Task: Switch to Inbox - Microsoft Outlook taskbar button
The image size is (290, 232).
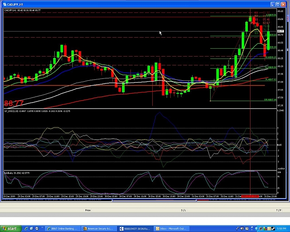Action: pos(172,229)
